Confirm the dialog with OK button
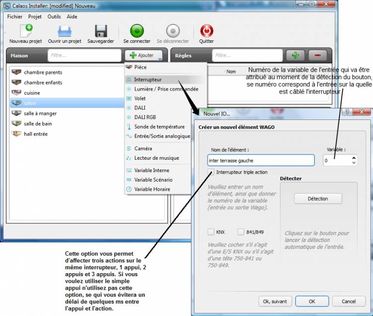This screenshot has width=373, height=316. pos(312,301)
